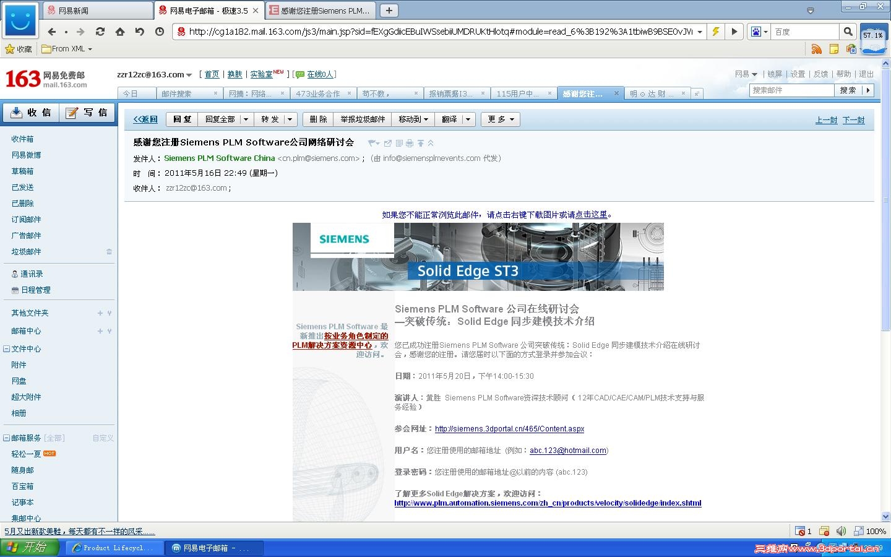This screenshot has width=891, height=557.
Task: Open the 实验室 lab link
Action: 261,74
